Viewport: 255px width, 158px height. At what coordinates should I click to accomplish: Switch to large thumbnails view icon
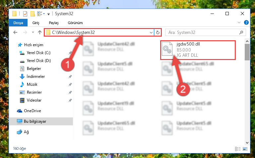(245, 149)
